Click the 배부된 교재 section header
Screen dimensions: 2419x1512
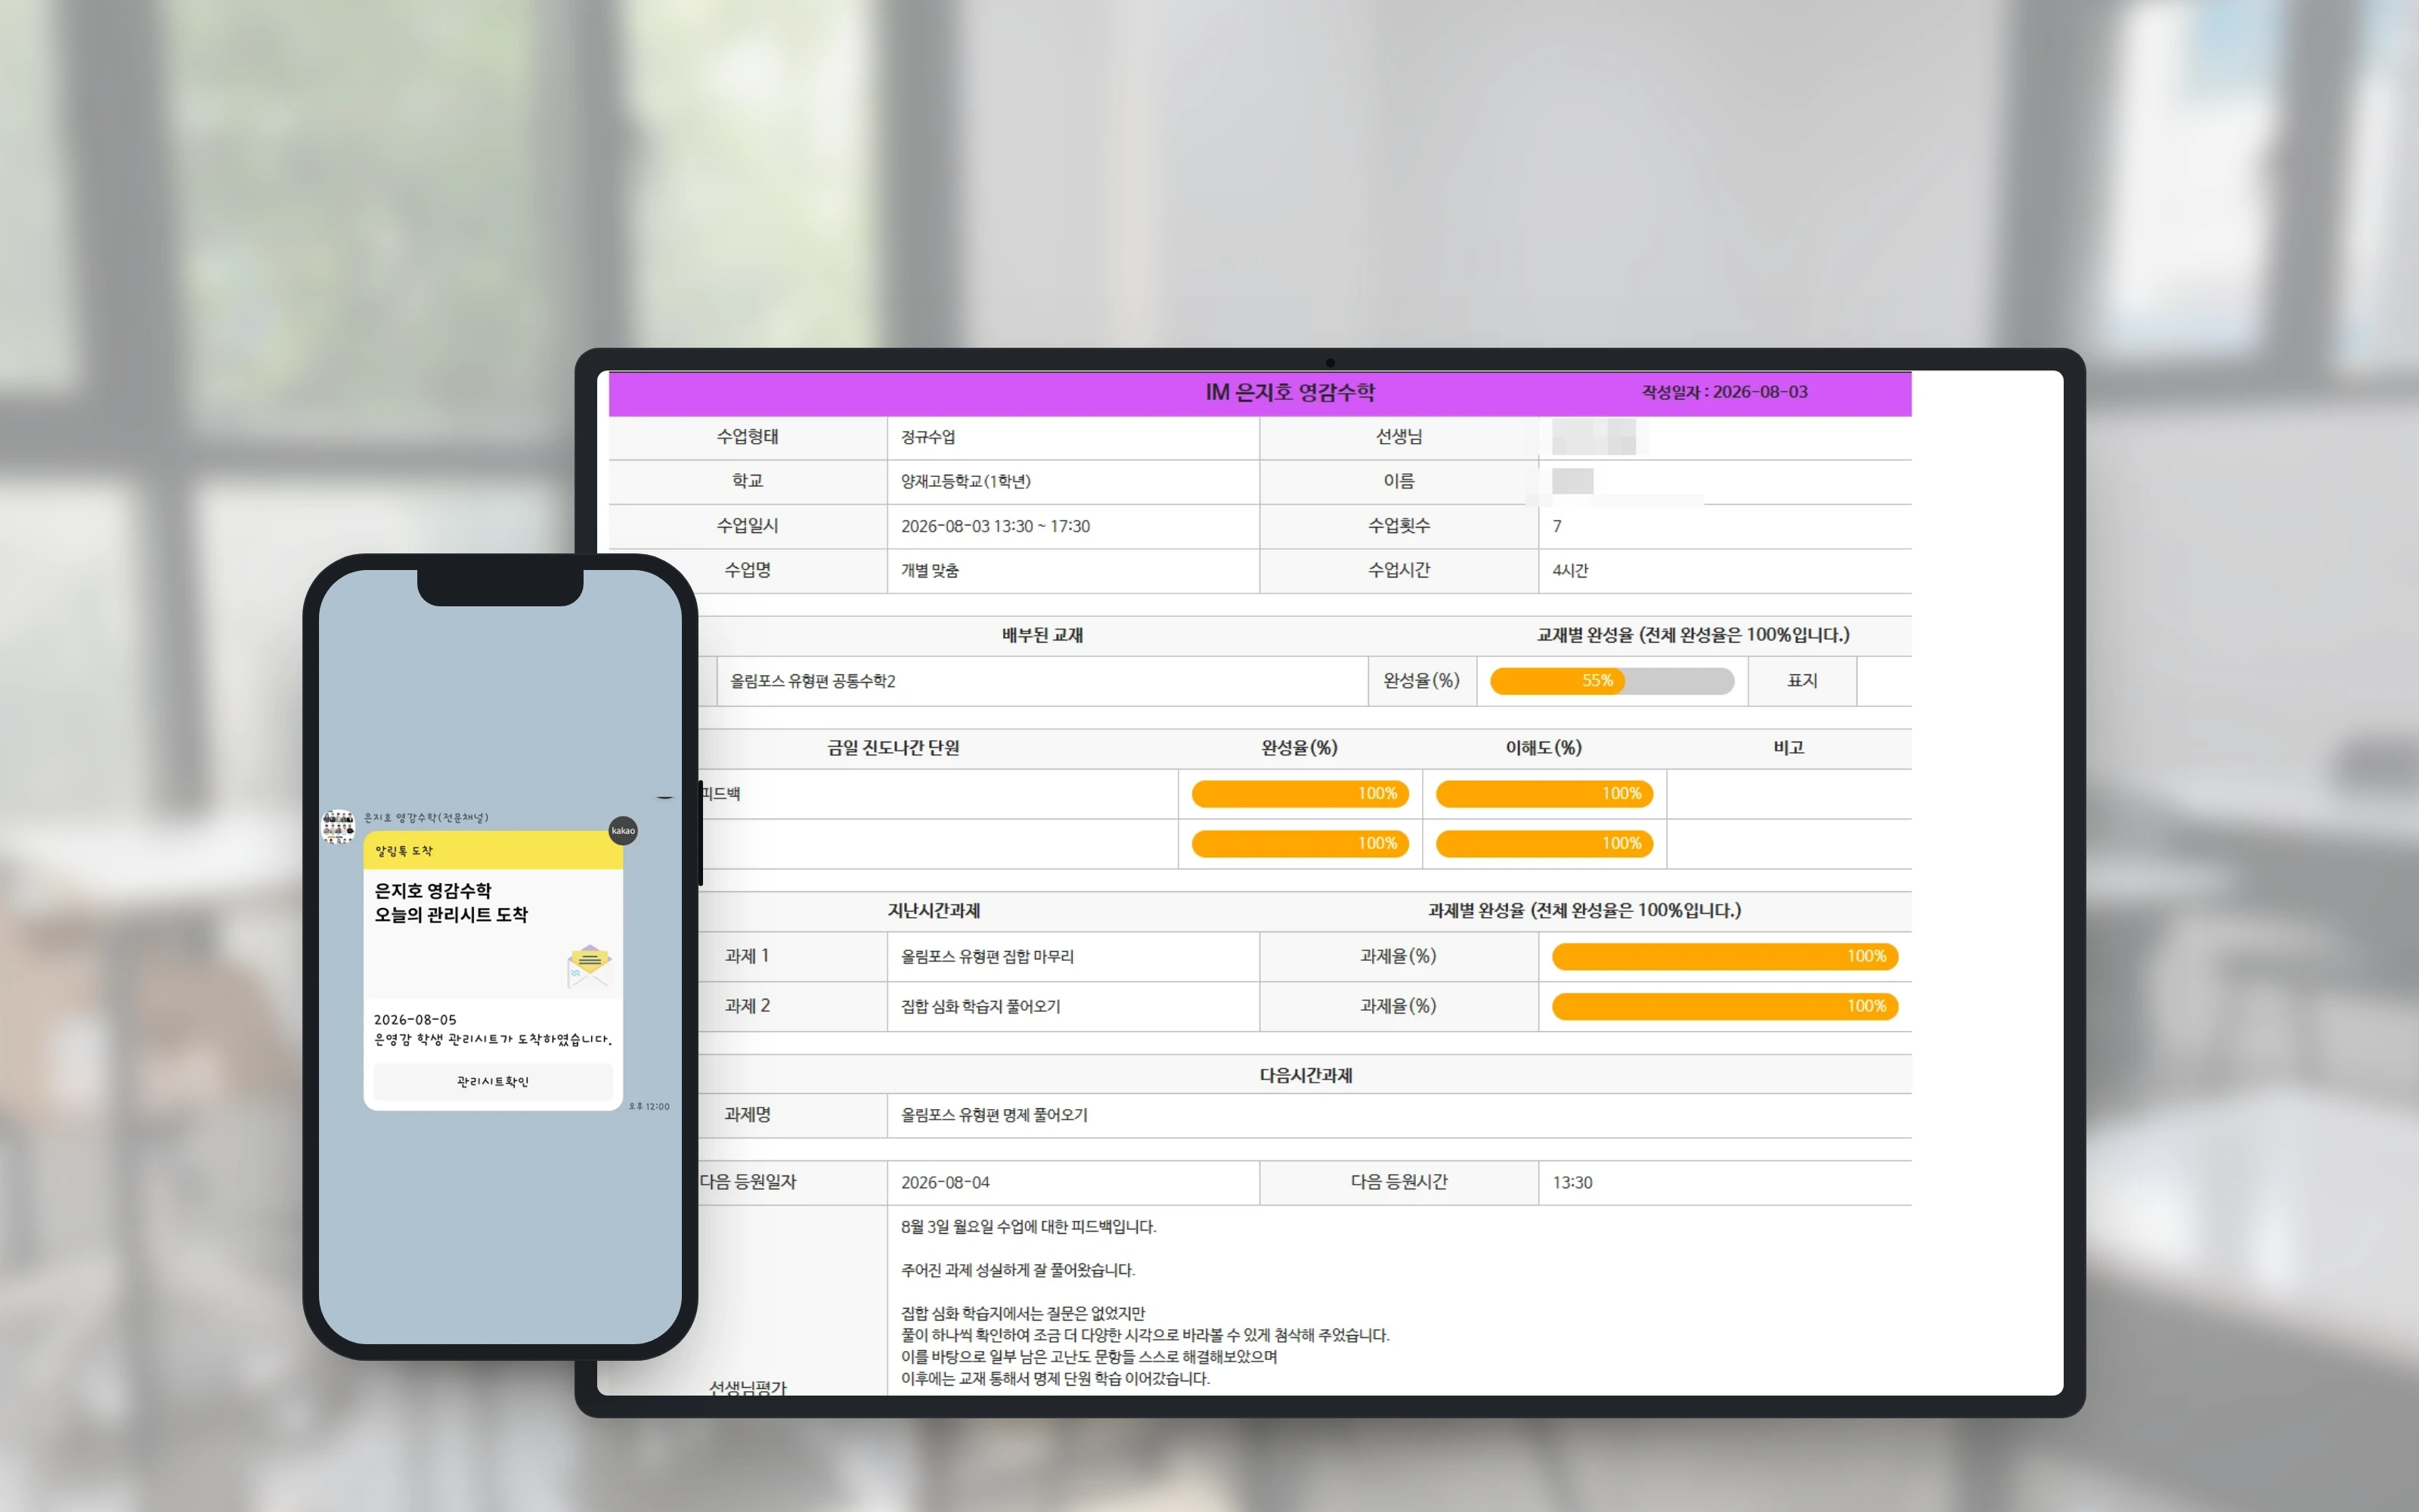coord(1042,635)
